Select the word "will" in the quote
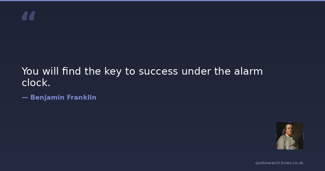The width and height of the screenshot is (325, 171). click(50, 71)
